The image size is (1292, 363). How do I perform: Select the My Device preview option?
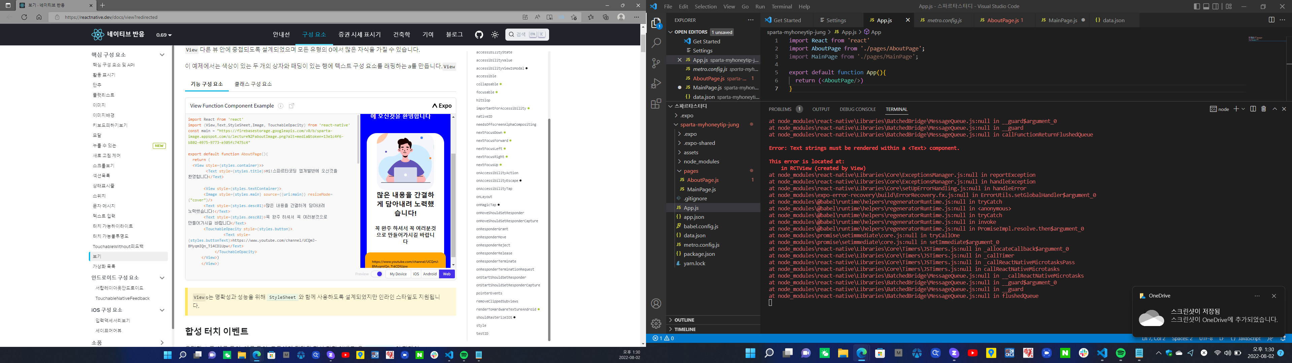coord(398,274)
